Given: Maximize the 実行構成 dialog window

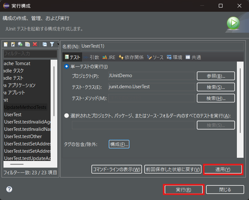Looking at the screenshot, I should coord(221,6).
